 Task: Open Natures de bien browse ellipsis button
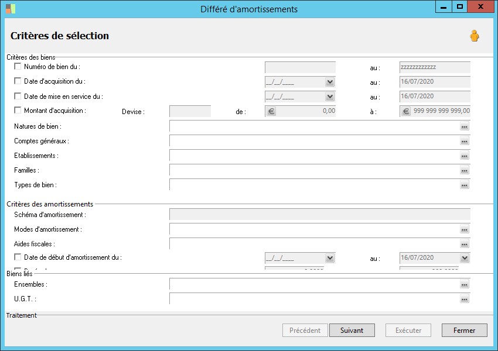tap(465, 126)
